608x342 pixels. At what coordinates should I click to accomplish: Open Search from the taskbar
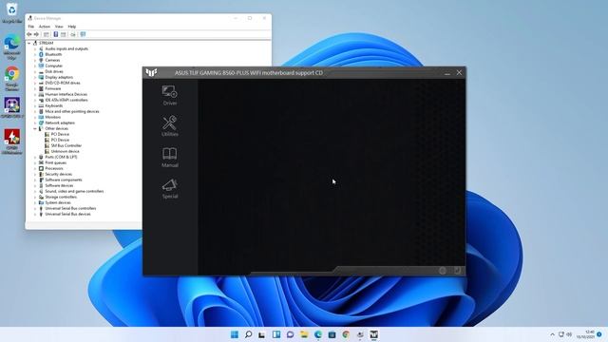pos(249,334)
